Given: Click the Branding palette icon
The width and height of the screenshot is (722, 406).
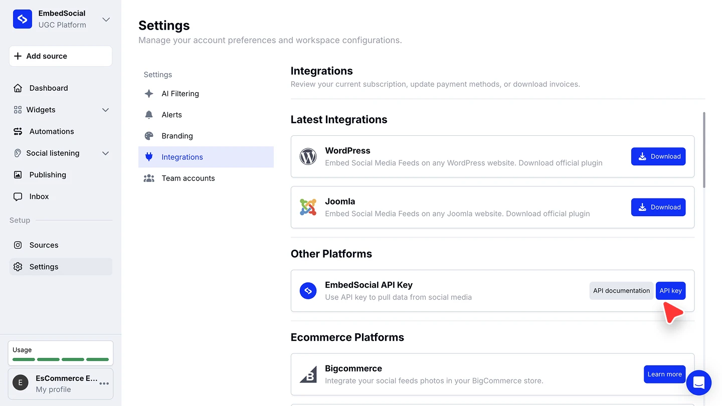Looking at the screenshot, I should (x=149, y=136).
